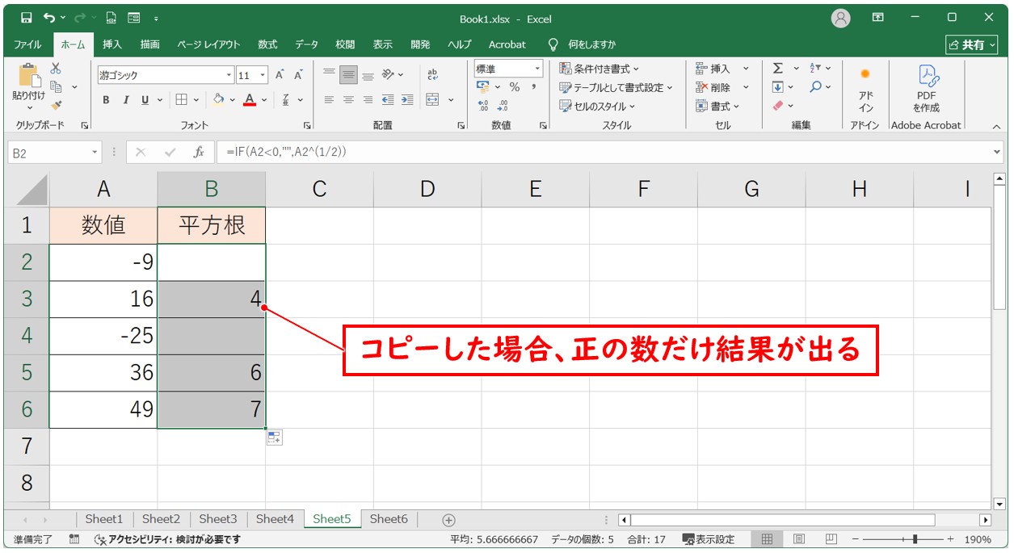
Task: Click the Increase Decimal icon
Action: pos(482,105)
